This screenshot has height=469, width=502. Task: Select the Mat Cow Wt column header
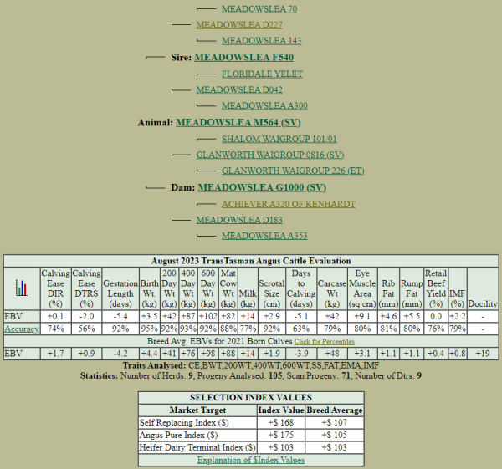[x=228, y=288]
